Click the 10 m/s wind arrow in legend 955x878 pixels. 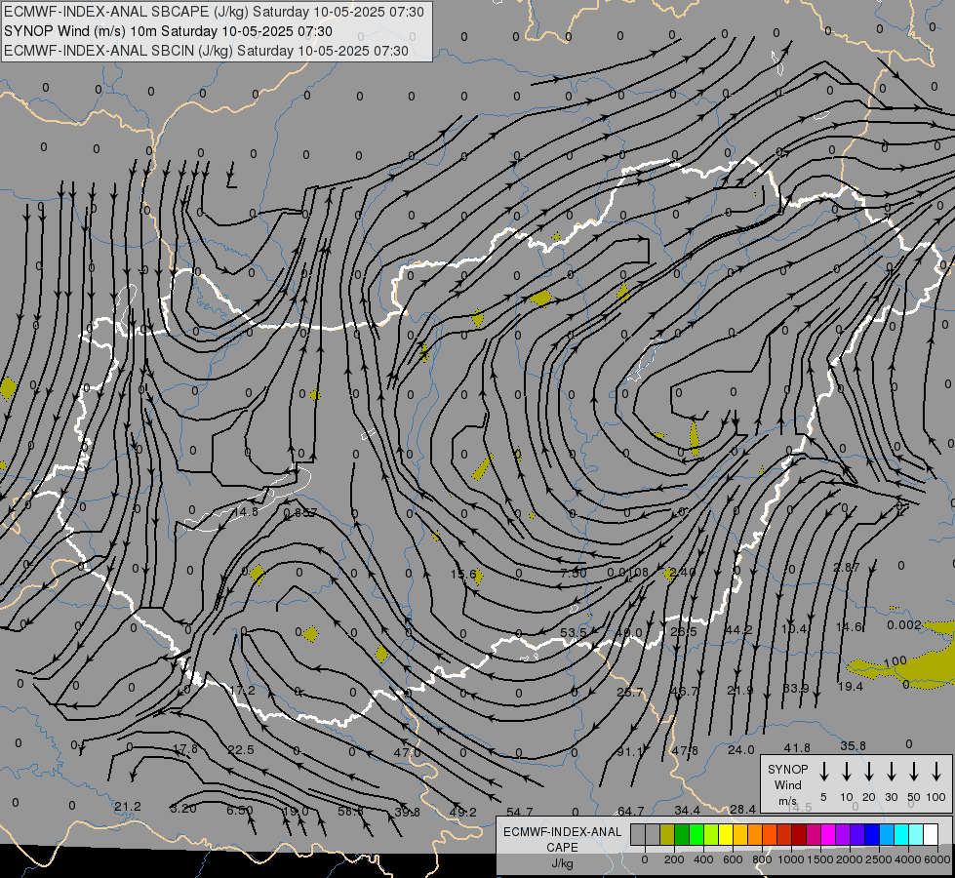tap(846, 772)
